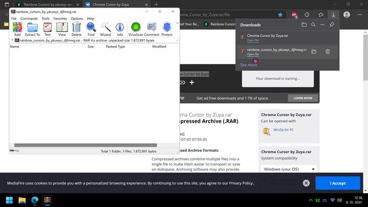Go up one folder in WinRAR
Screen dimensions: 368x207
(x=13, y=40)
